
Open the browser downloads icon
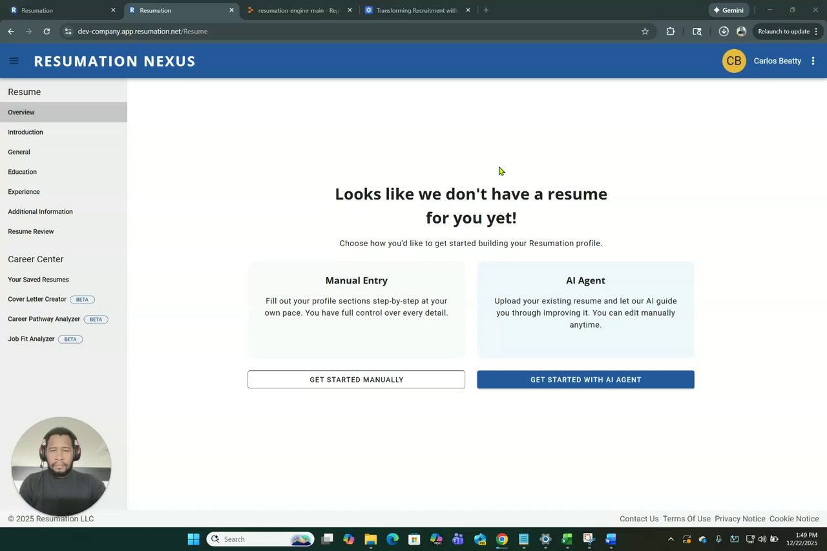pyautogui.click(x=724, y=31)
